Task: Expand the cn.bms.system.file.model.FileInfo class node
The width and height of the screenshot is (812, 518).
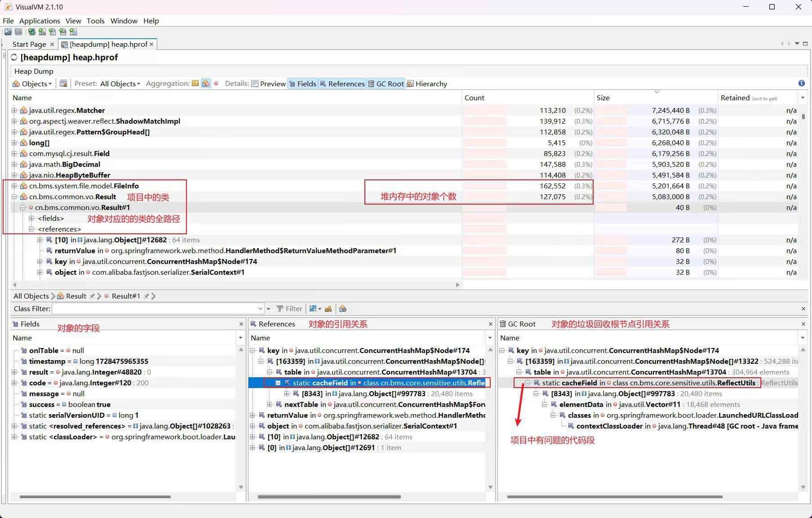Action: tap(14, 186)
